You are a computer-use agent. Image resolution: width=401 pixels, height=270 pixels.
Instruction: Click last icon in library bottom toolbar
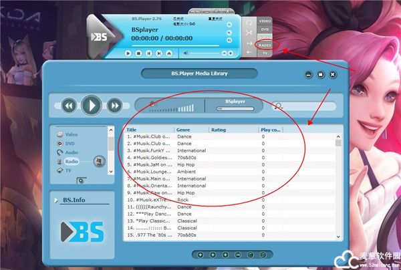coord(263,255)
